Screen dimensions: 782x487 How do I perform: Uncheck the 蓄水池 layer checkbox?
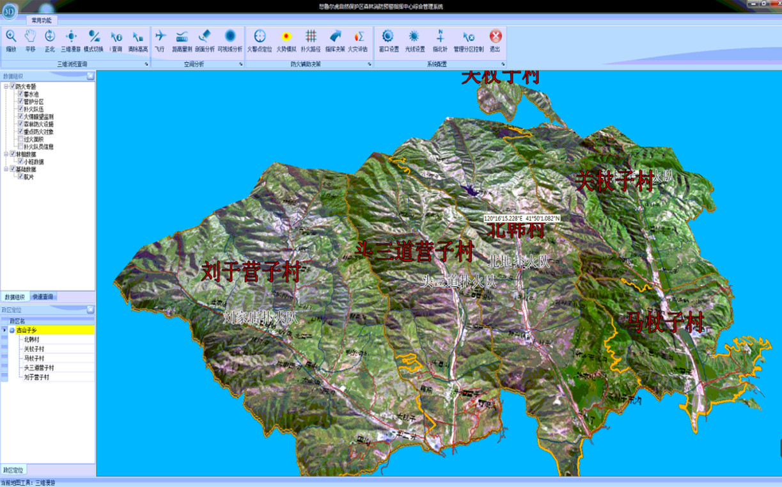tap(20, 94)
